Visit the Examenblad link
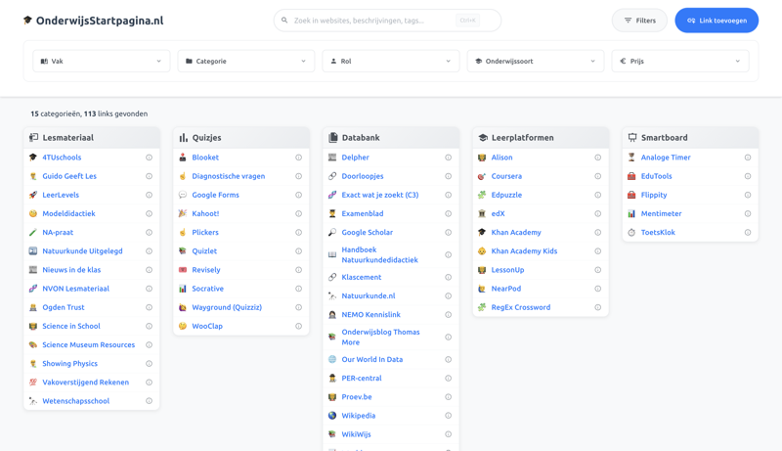782x451 pixels. point(362,213)
